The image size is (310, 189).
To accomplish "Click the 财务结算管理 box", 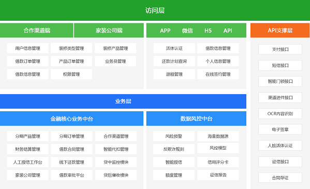I will tap(27, 149).
